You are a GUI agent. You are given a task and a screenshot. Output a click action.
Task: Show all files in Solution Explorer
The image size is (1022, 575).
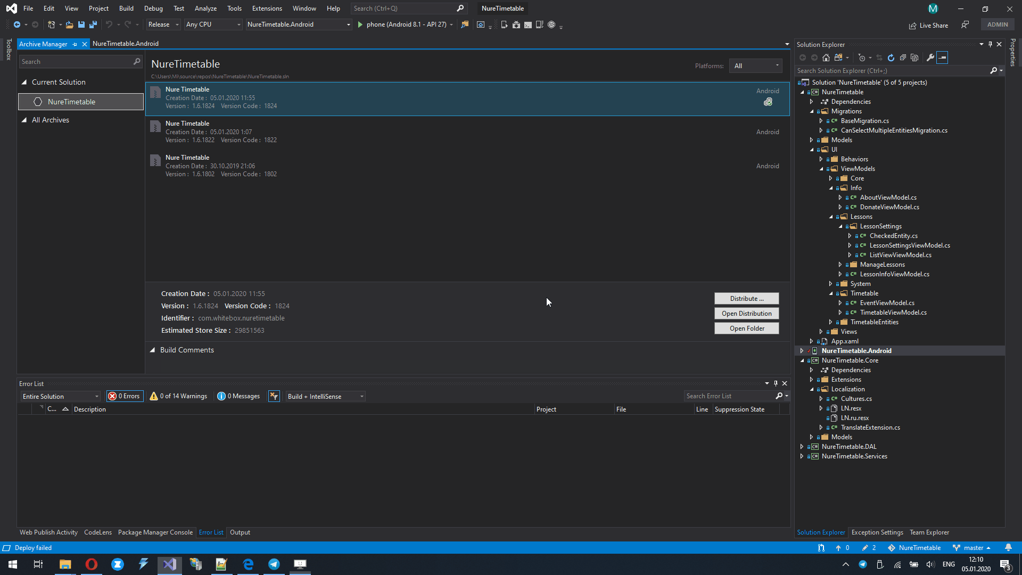[914, 57]
